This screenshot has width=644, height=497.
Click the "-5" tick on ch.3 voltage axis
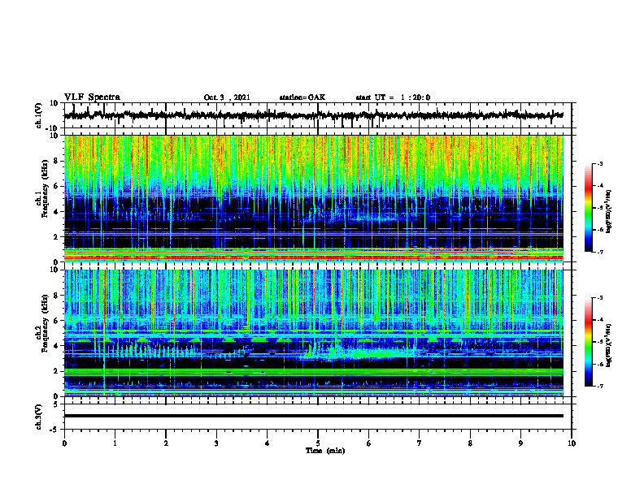[54, 430]
